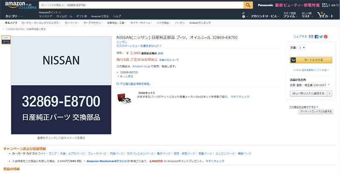Click マーケットプレイスに出品する button
The height and width of the screenshot is (174, 340).
point(316,112)
